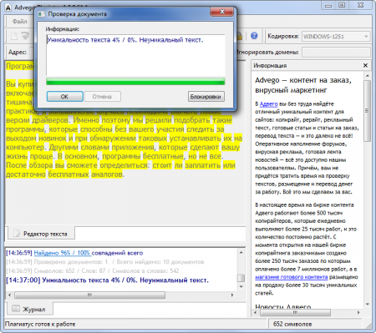Click the Advego app icon in title bar
Image resolution: width=376 pixels, height=333 pixels.
point(8,8)
